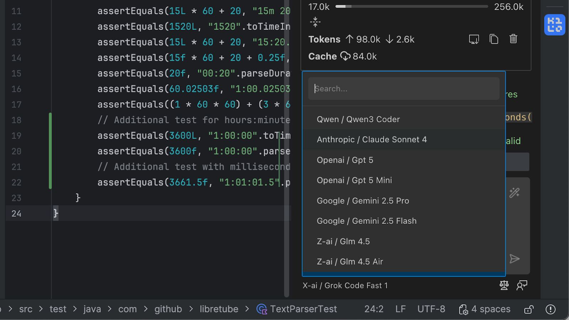Screen dimensions: 569x320
Task: Select the human relay person-chat icon
Action: pyautogui.click(x=522, y=285)
